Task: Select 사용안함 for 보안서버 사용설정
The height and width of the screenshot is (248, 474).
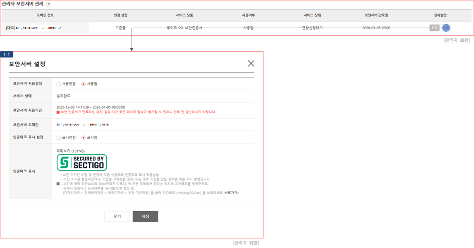Action: tap(59, 84)
